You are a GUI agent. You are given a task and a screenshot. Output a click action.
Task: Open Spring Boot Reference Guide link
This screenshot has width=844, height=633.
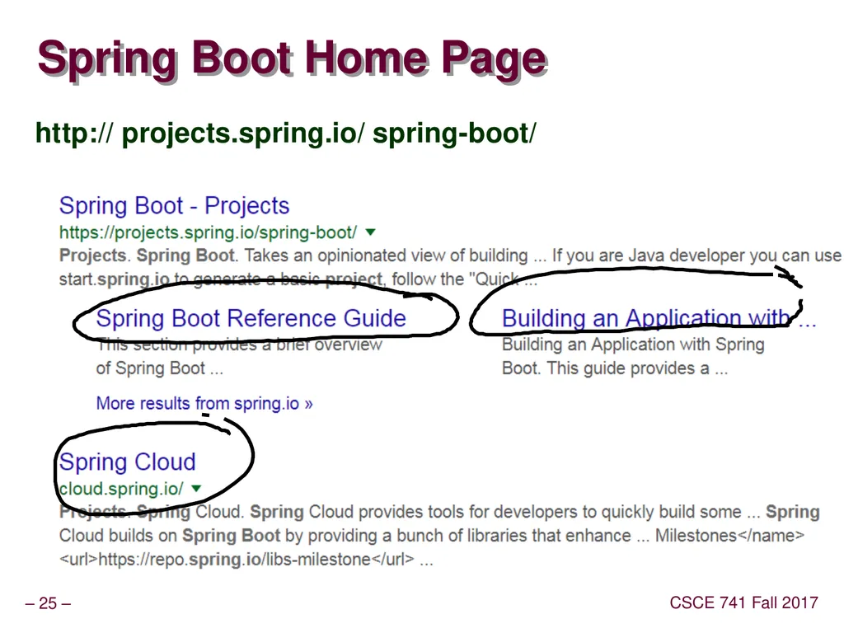pyautogui.click(x=251, y=319)
